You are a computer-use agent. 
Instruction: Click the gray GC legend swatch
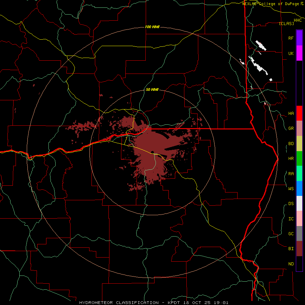299,233
